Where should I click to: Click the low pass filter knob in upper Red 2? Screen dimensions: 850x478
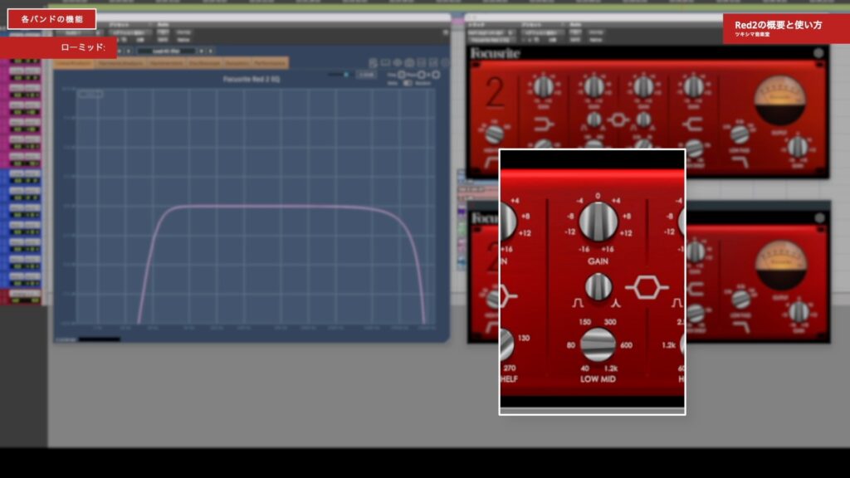[740, 134]
